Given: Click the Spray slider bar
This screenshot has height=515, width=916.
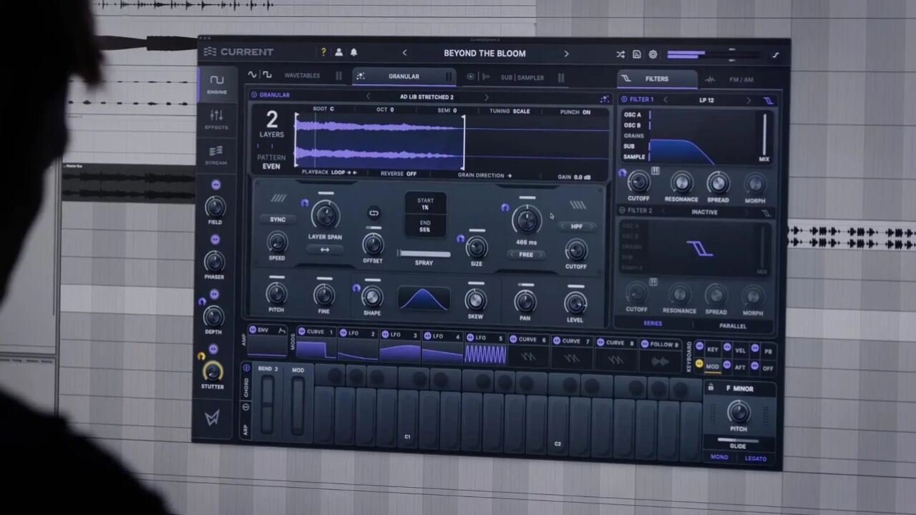Looking at the screenshot, I should [424, 253].
